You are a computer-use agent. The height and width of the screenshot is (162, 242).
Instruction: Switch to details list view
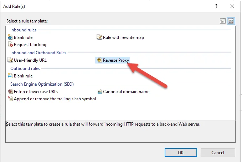point(223,21)
